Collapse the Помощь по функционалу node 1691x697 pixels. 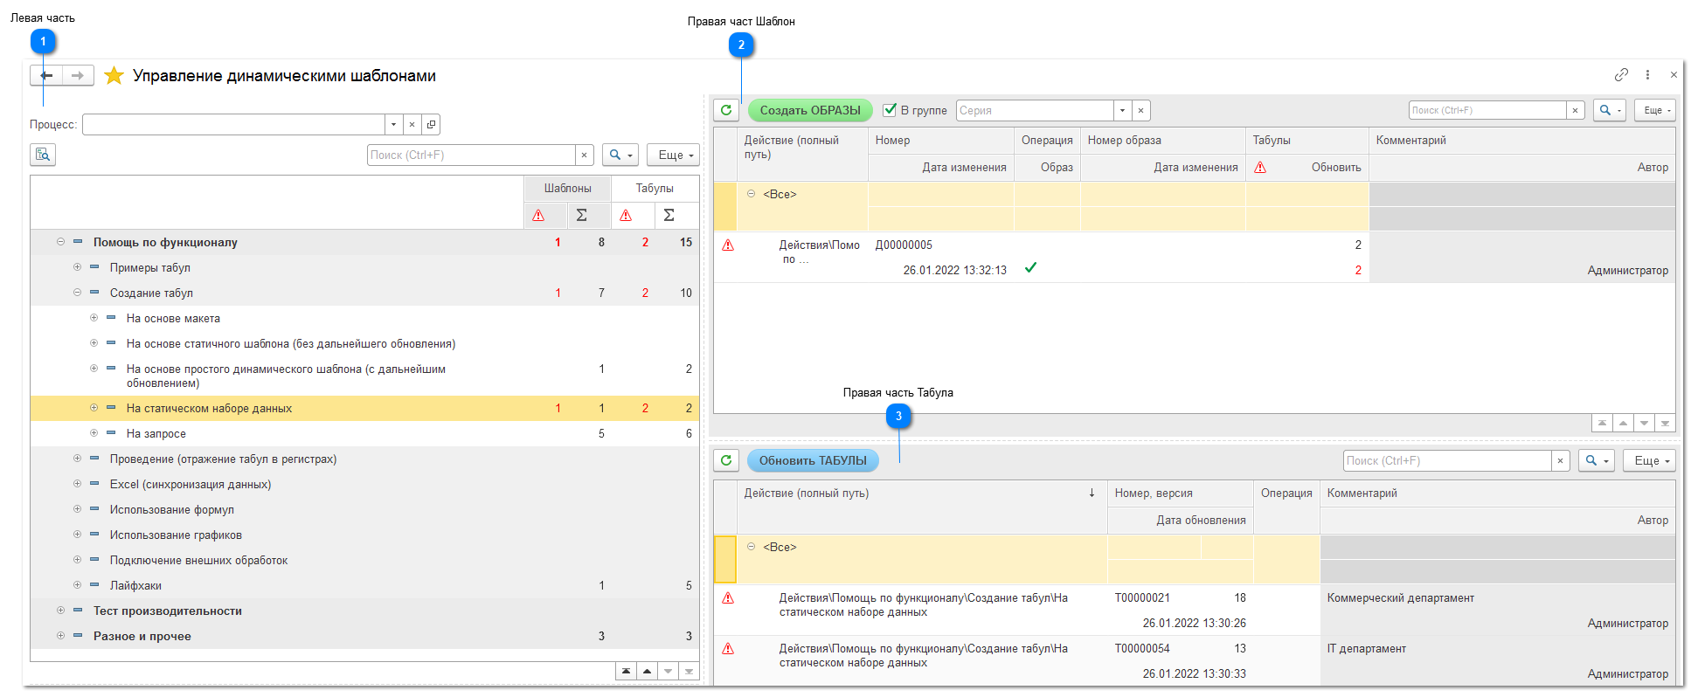(60, 242)
